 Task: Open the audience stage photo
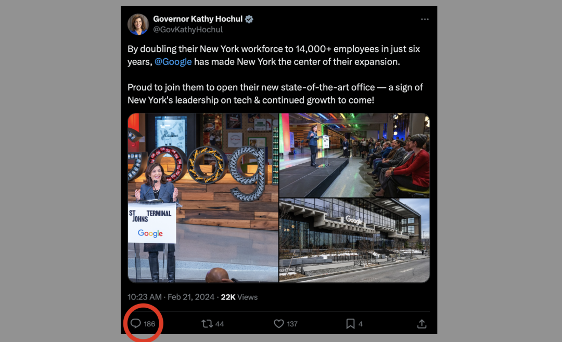click(x=354, y=155)
